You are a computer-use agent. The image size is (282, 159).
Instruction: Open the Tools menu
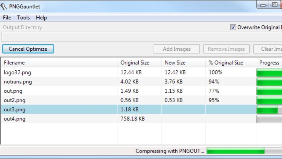23,18
